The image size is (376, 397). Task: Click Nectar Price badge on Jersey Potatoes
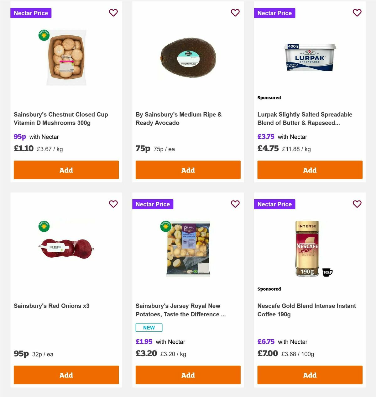(x=153, y=204)
